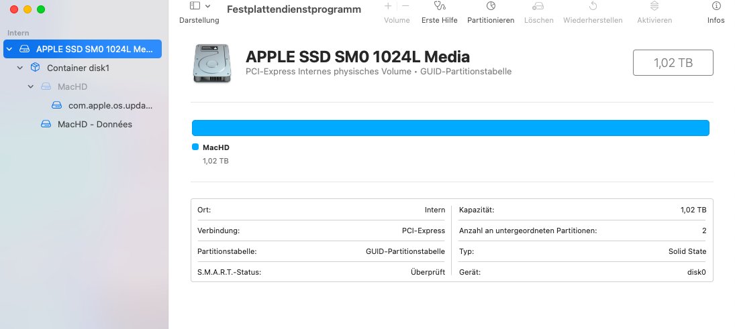
Task: Click the 1,02 TB size under MacHD legend
Action: 215,161
